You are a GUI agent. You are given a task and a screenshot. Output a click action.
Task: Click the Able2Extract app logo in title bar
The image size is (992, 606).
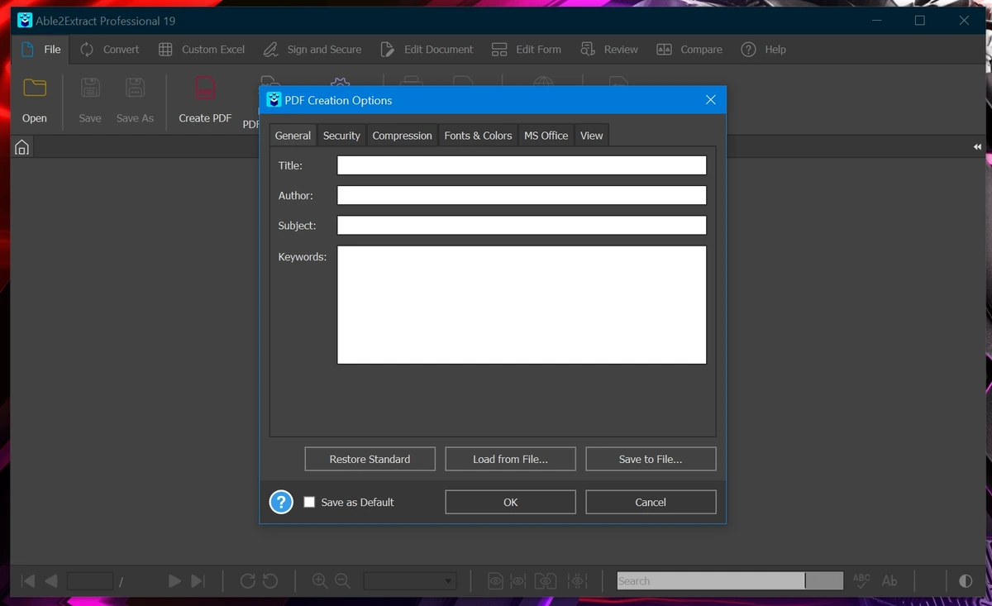pos(25,21)
